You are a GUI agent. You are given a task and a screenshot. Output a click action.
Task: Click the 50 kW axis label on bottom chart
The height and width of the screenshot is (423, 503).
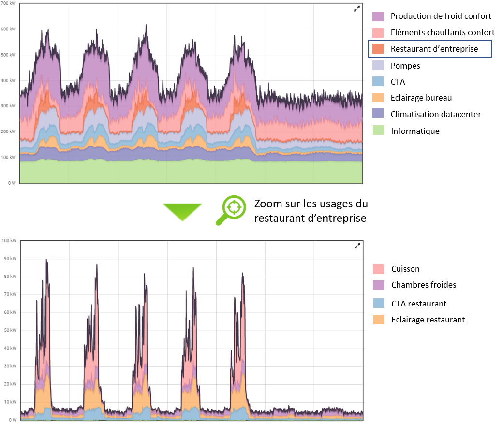coord(9,330)
